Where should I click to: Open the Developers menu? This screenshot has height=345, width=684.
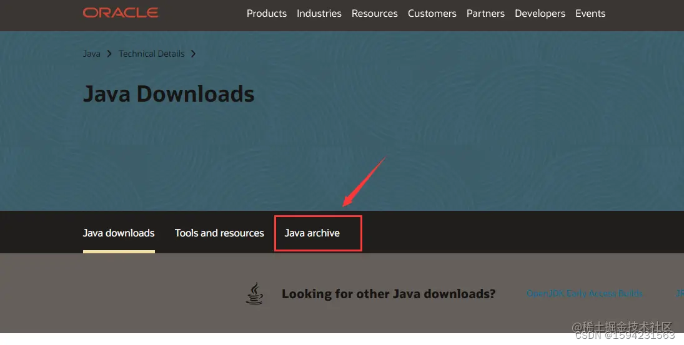point(540,14)
